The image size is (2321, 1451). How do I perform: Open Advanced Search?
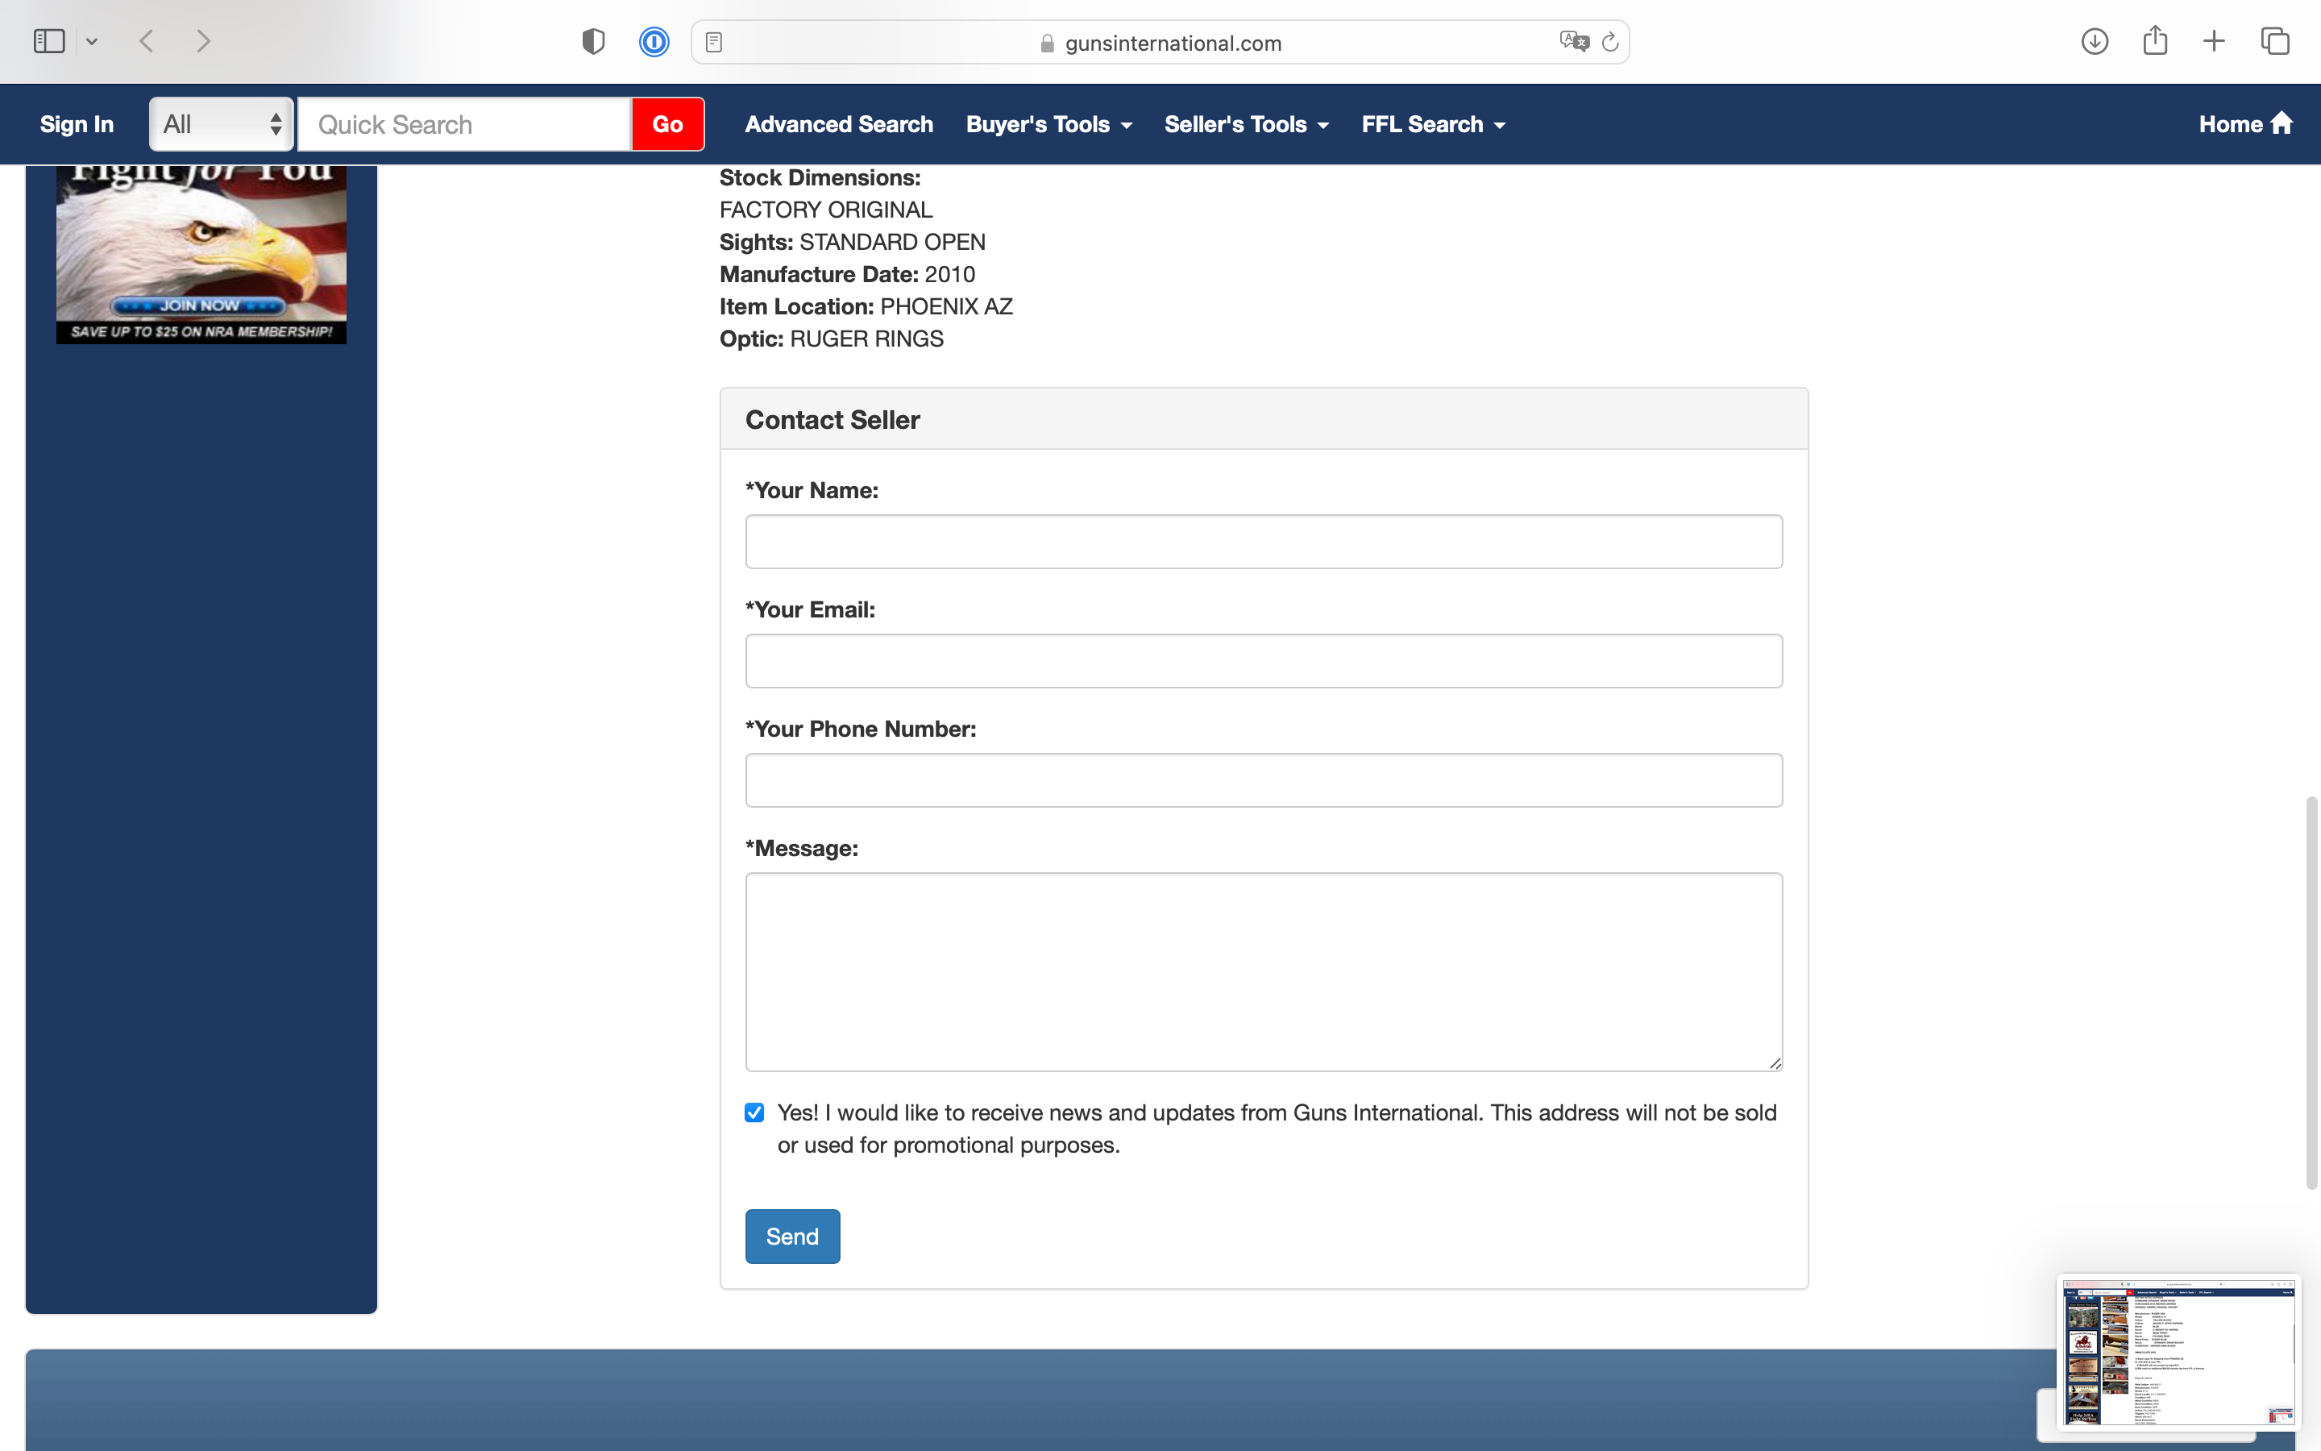pyautogui.click(x=838, y=124)
